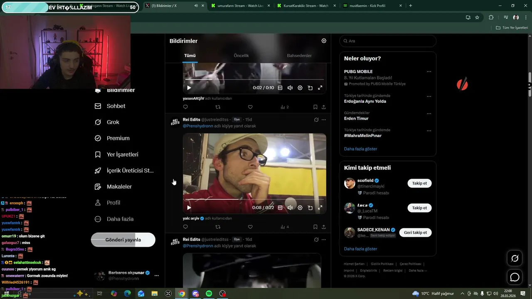Click the Gönderi yayınla post button
The height and width of the screenshot is (299, 532).
[123, 240]
